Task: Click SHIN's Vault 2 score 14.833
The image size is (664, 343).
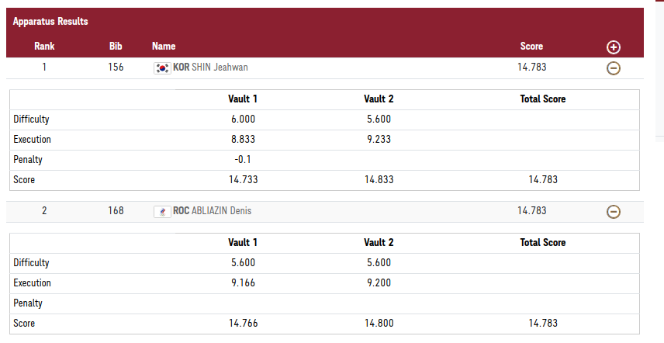Action: [x=379, y=179]
